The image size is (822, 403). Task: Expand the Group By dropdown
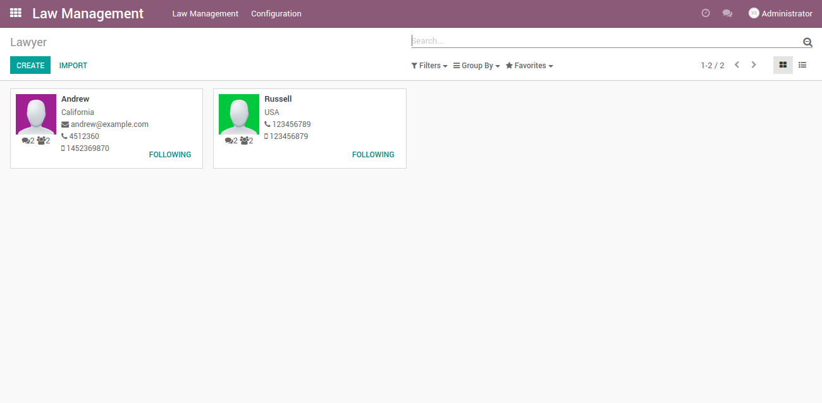pos(477,66)
